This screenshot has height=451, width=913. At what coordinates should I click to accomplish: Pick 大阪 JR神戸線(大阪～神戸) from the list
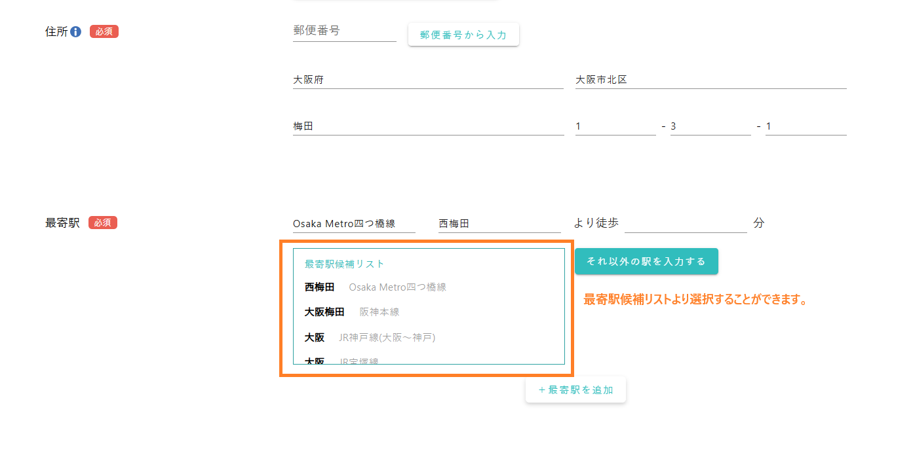(x=370, y=338)
